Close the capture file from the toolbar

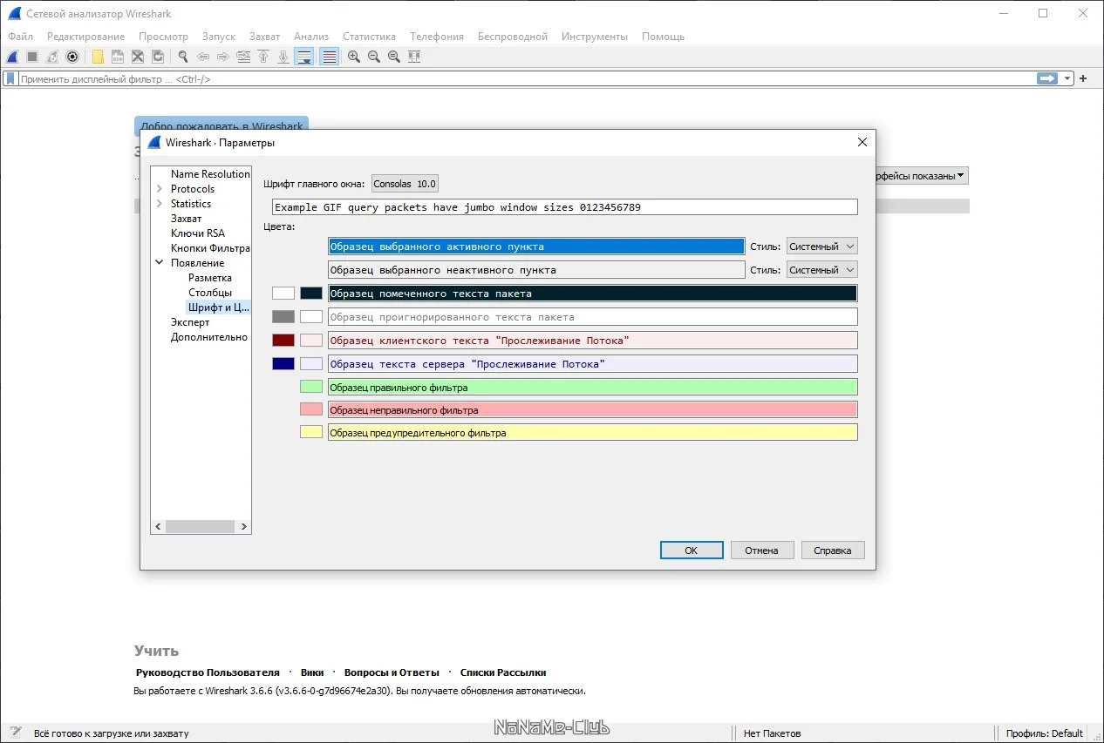coord(138,57)
